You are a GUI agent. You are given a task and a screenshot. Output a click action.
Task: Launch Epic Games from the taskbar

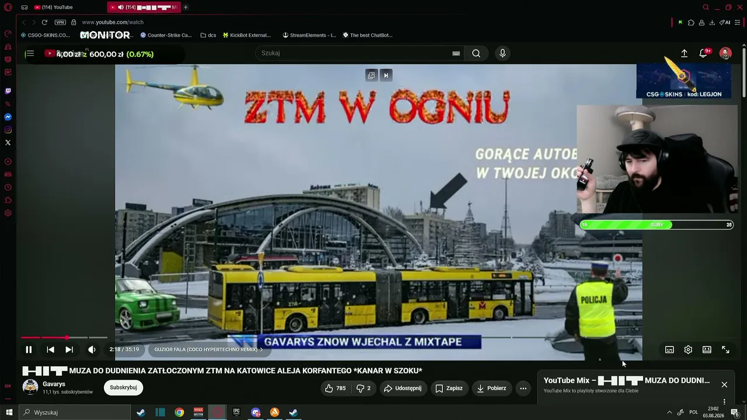tap(236, 412)
